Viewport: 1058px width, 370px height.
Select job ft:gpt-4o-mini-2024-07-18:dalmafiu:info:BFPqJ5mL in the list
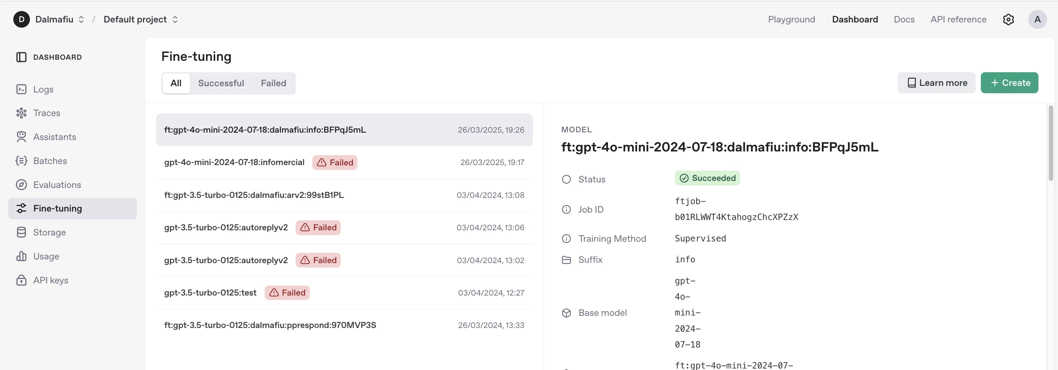344,130
